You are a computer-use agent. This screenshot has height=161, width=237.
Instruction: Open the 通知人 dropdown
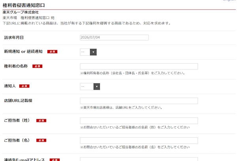tap(90, 86)
